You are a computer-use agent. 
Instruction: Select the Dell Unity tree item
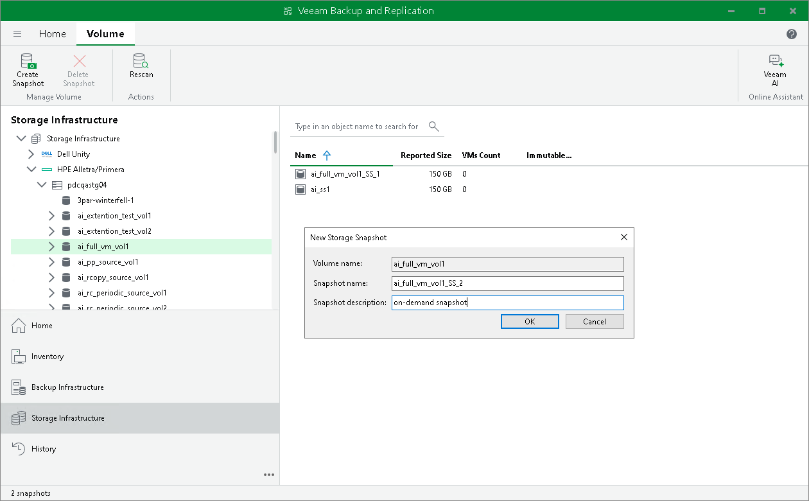coord(73,154)
